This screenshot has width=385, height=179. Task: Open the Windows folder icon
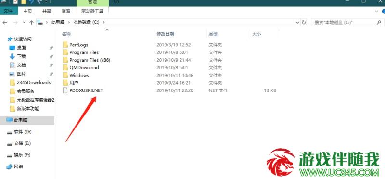point(65,75)
